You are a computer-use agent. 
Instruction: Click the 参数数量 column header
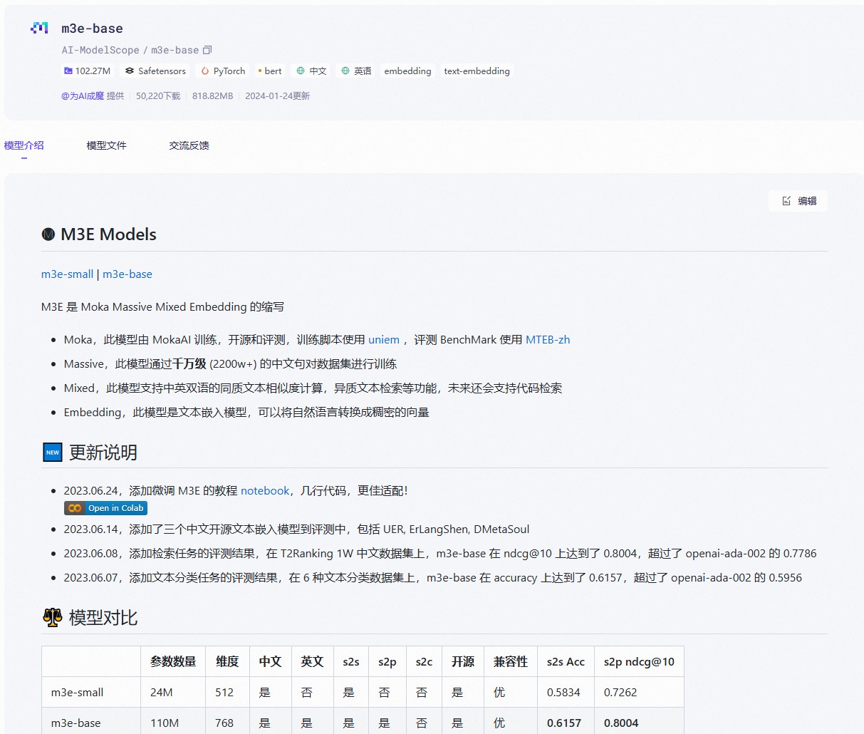[173, 662]
